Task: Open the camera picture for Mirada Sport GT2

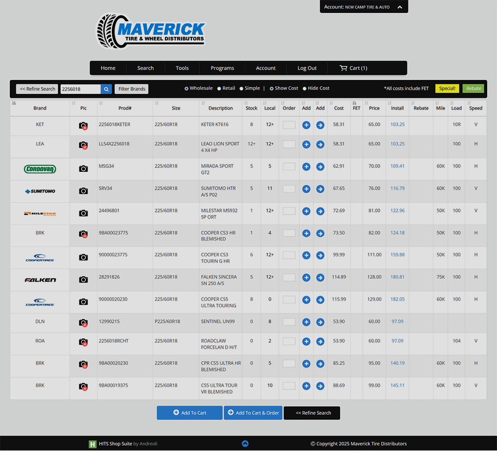Action: 83,169
